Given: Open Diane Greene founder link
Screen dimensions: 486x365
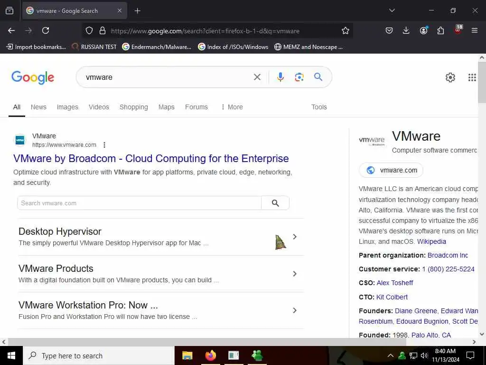Looking at the screenshot, I should pos(416,311).
